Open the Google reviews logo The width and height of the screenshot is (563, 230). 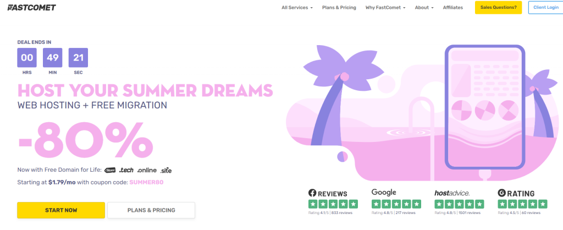pos(384,193)
